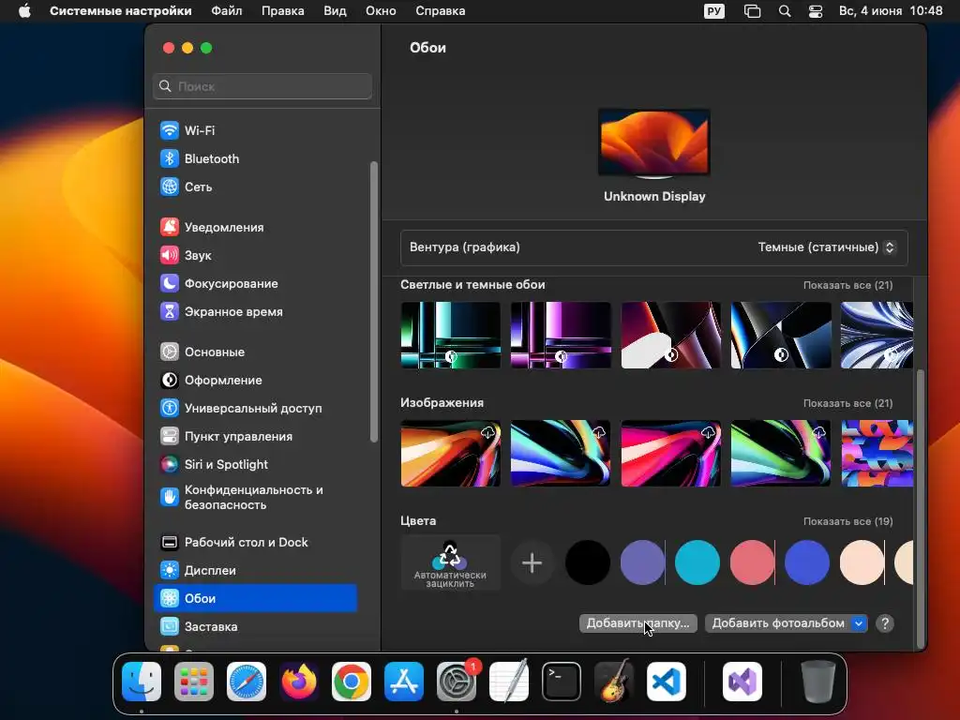Open Spotlight search in menu bar

pos(785,11)
